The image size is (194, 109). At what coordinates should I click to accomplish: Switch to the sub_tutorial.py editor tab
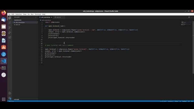point(46,17)
